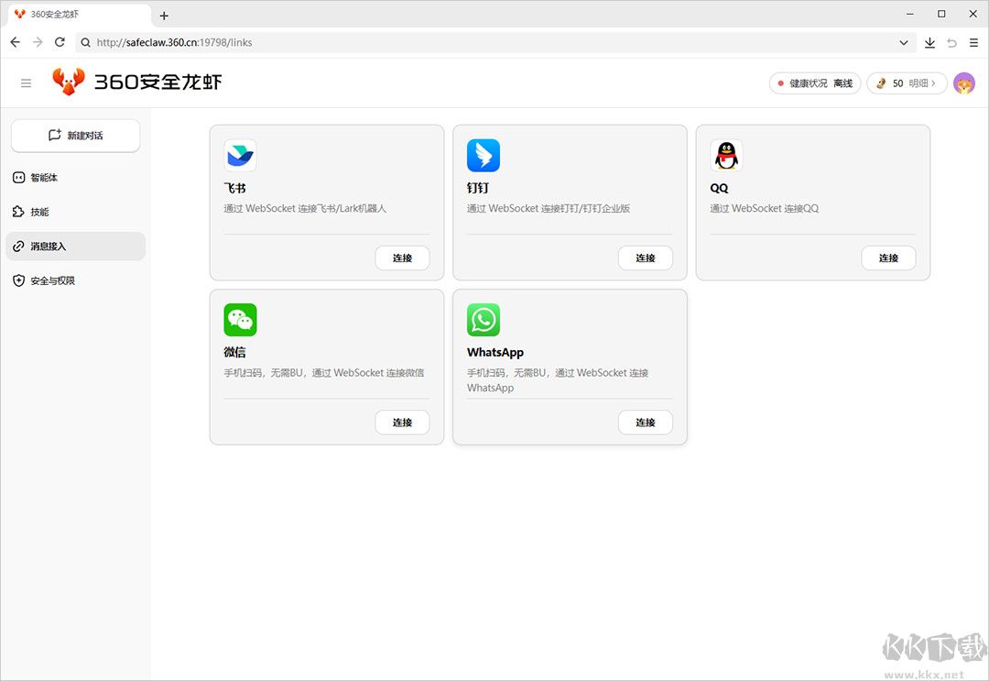
Task: Click the WhatsApp card title text
Action: click(x=495, y=352)
